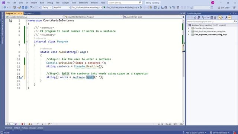
Task: Click the navigate down arrow in editor status bar
Action: coord(42,124)
